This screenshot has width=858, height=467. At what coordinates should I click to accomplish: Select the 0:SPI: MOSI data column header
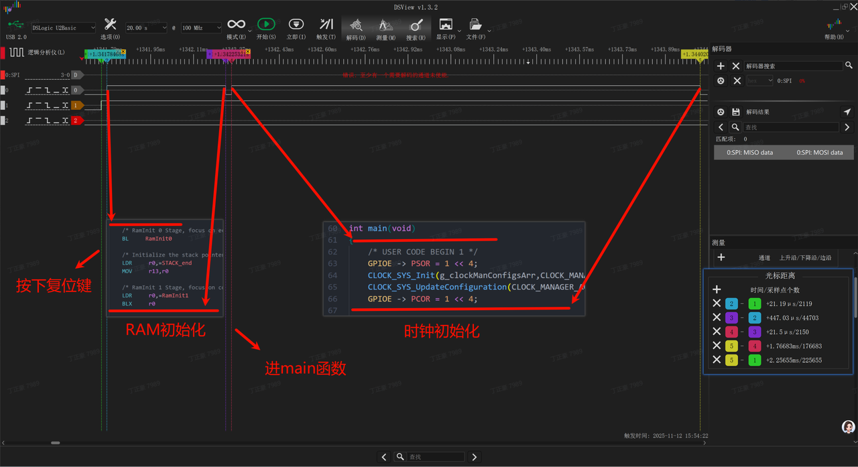(x=819, y=153)
